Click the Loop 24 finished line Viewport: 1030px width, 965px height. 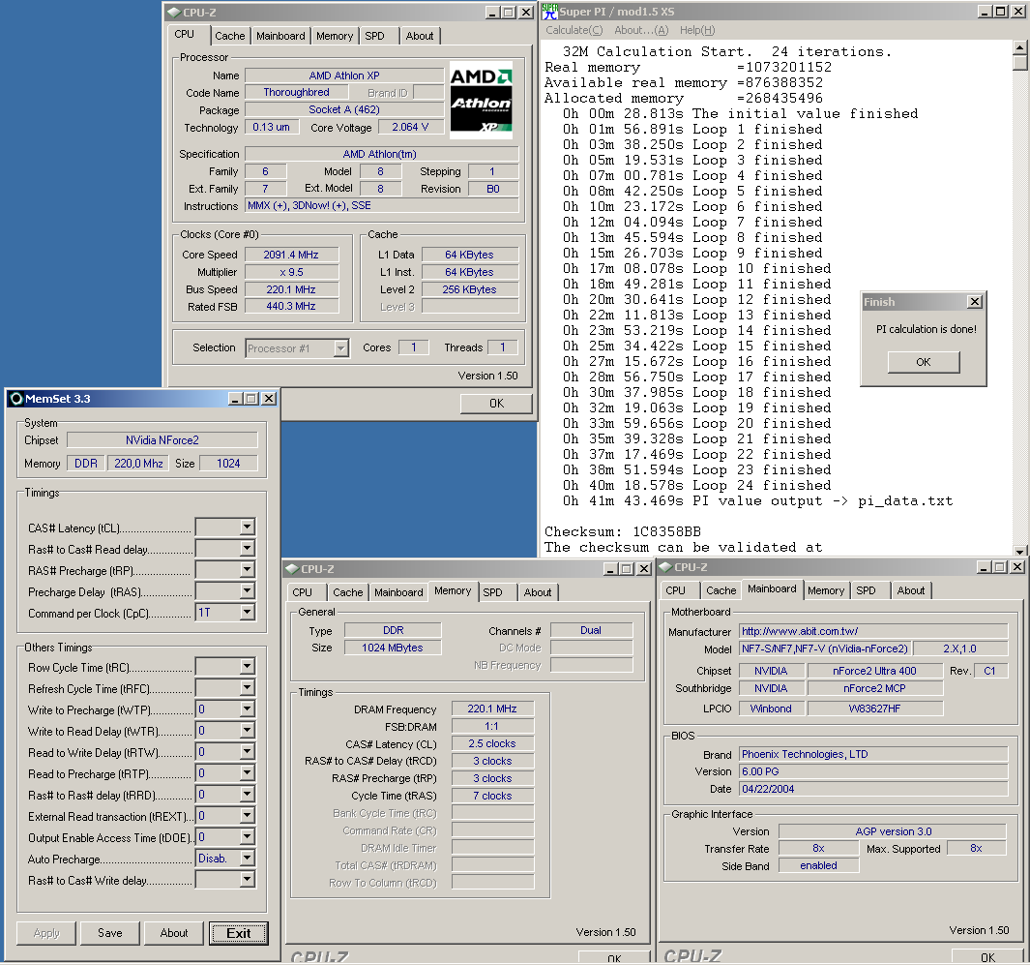click(697, 486)
